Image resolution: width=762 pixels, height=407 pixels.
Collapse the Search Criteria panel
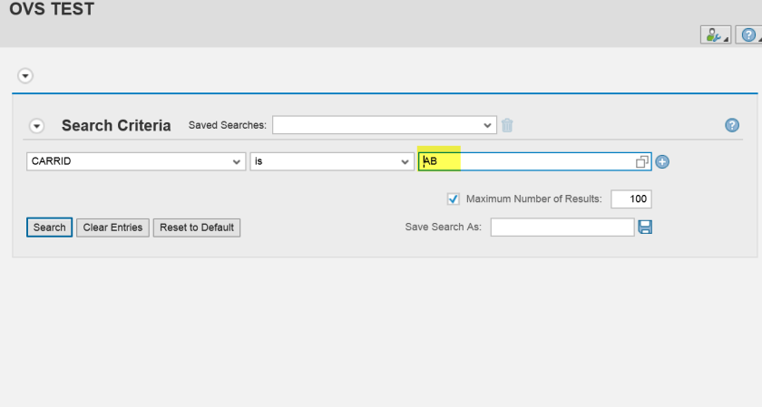(x=36, y=126)
